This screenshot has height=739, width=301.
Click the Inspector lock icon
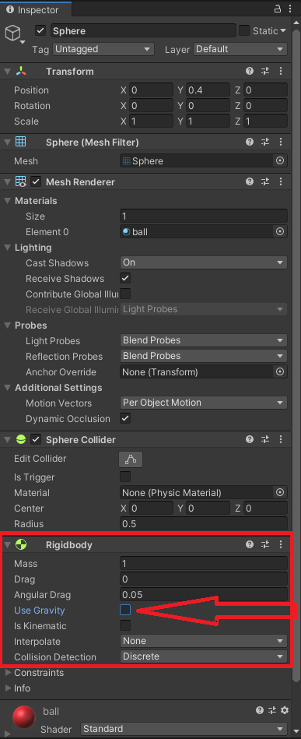(278, 9)
